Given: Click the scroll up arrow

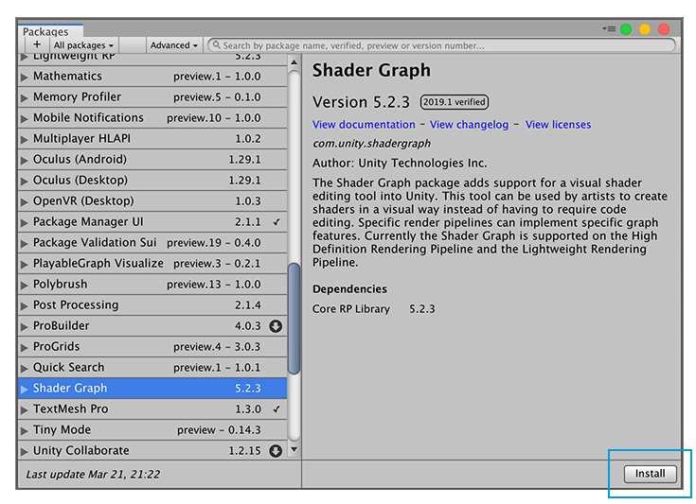Looking at the screenshot, I should (x=294, y=62).
